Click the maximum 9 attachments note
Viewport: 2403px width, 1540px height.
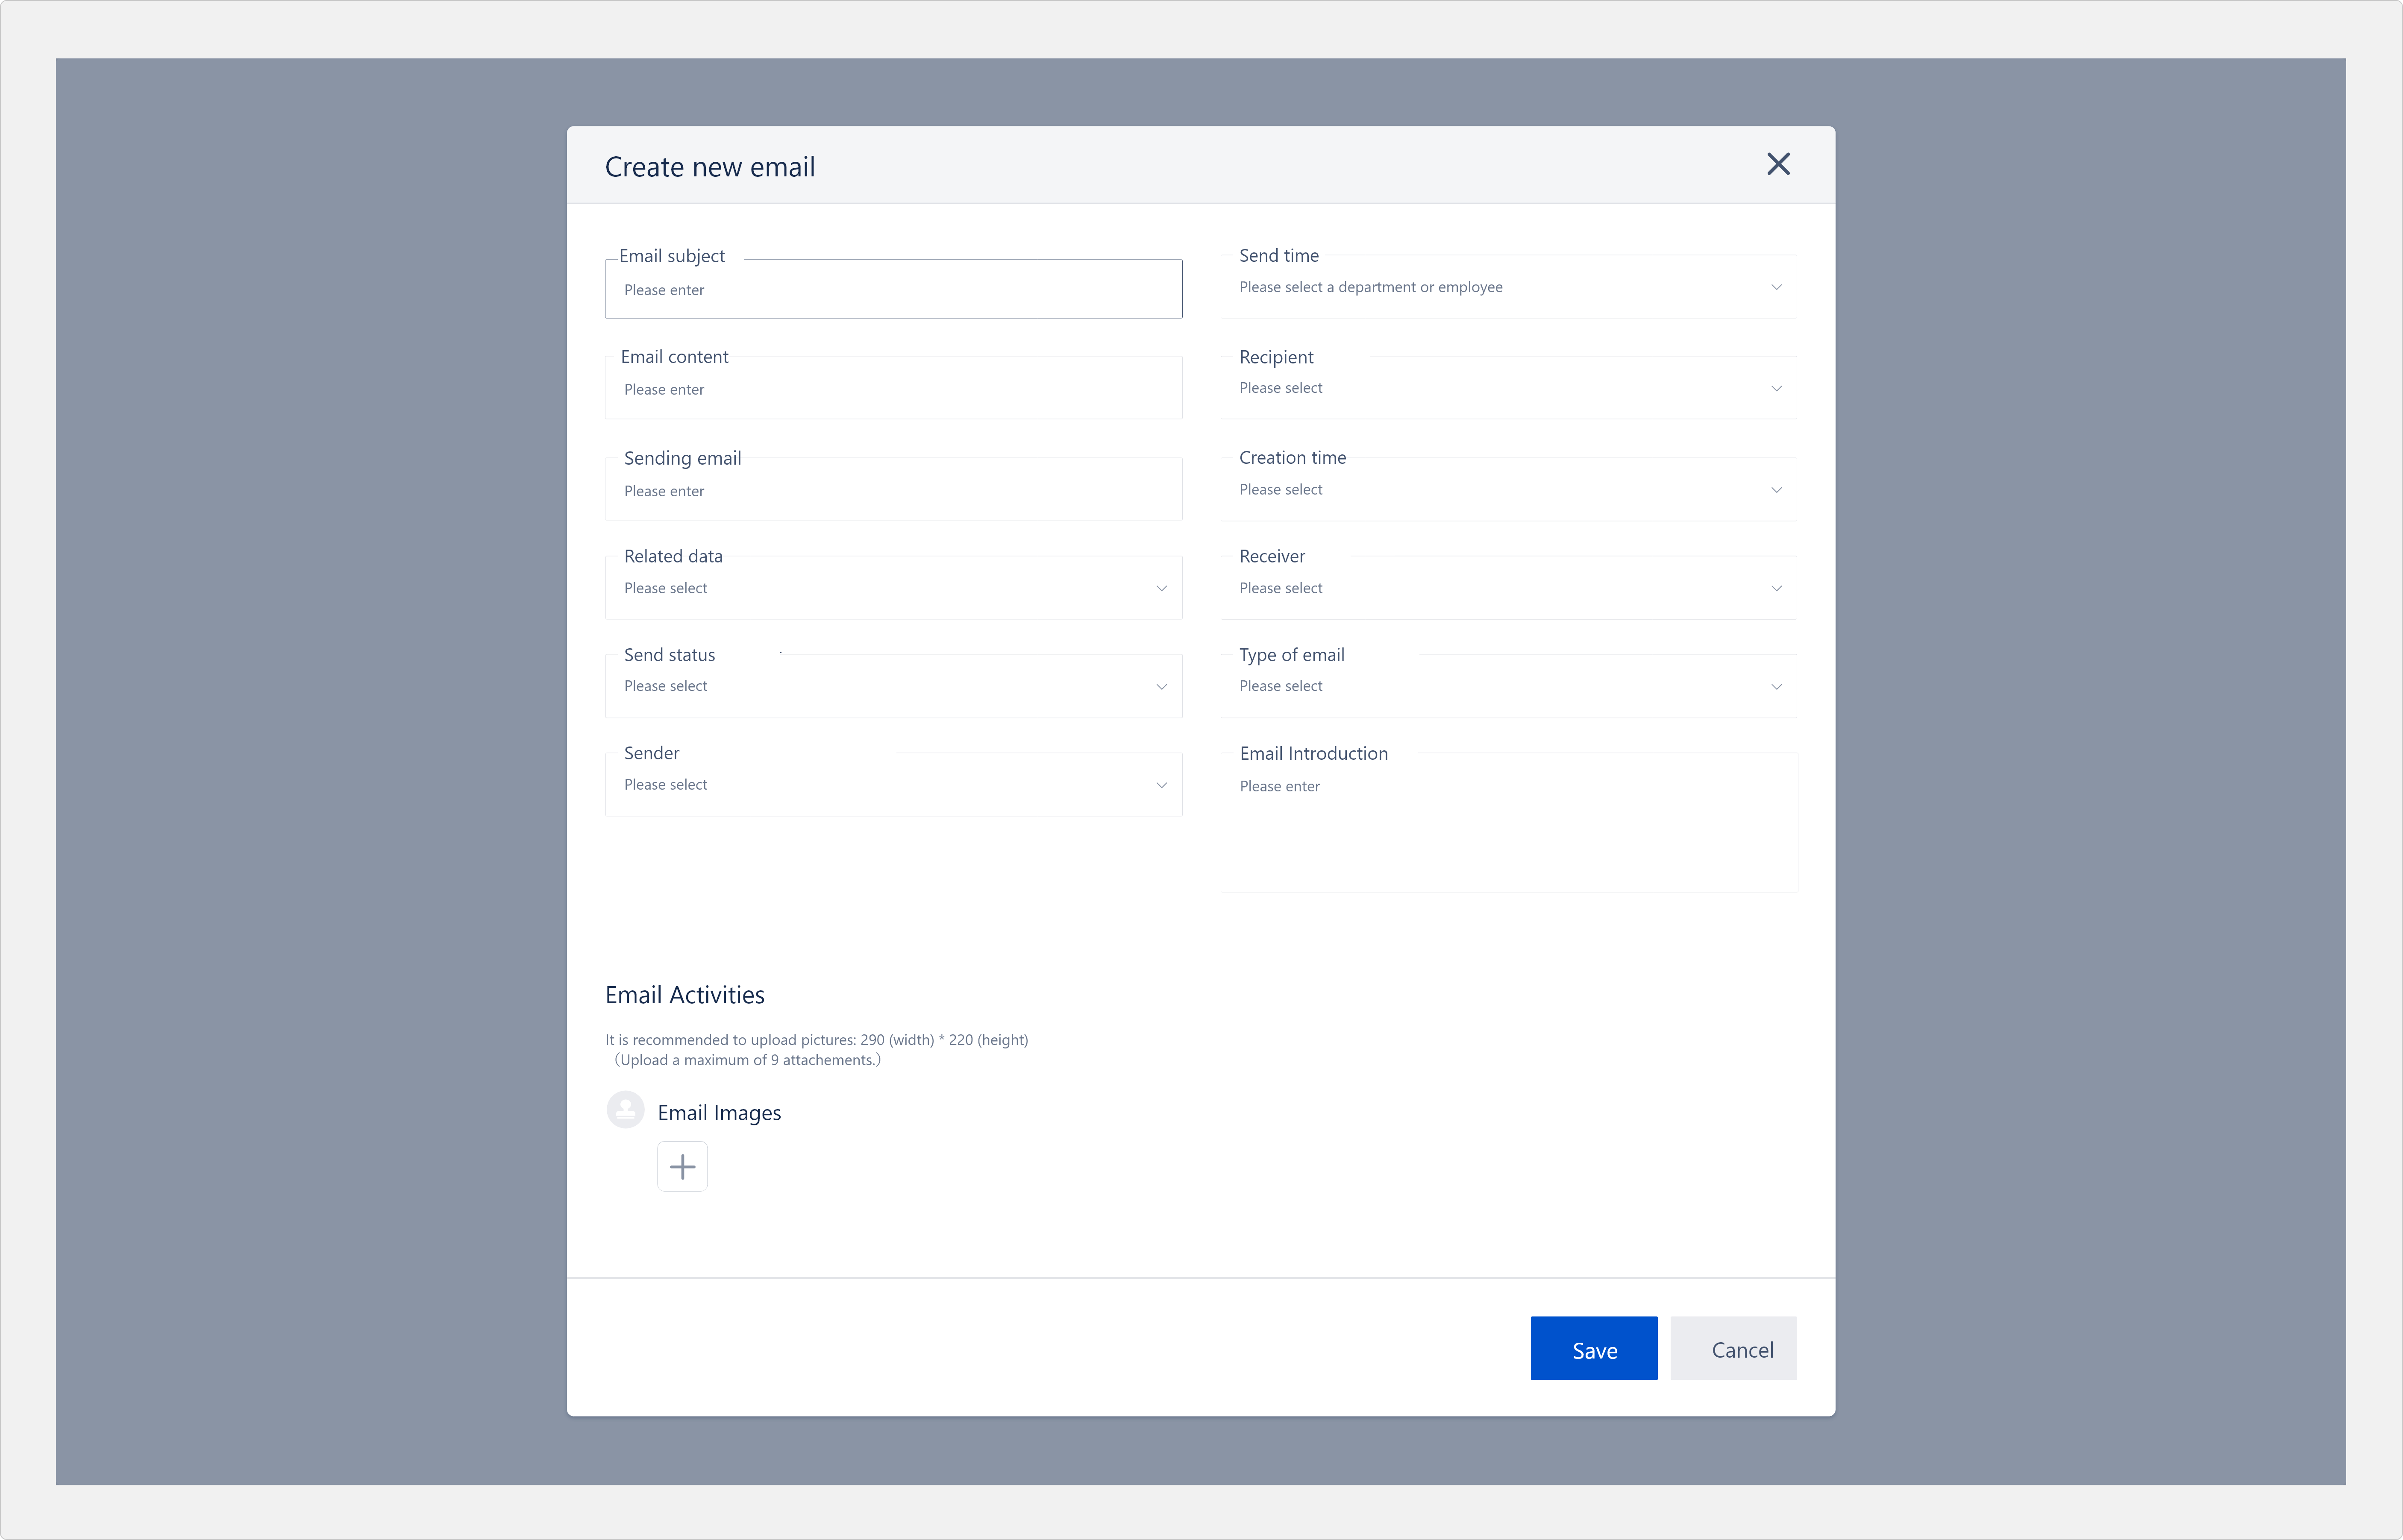(x=747, y=1060)
